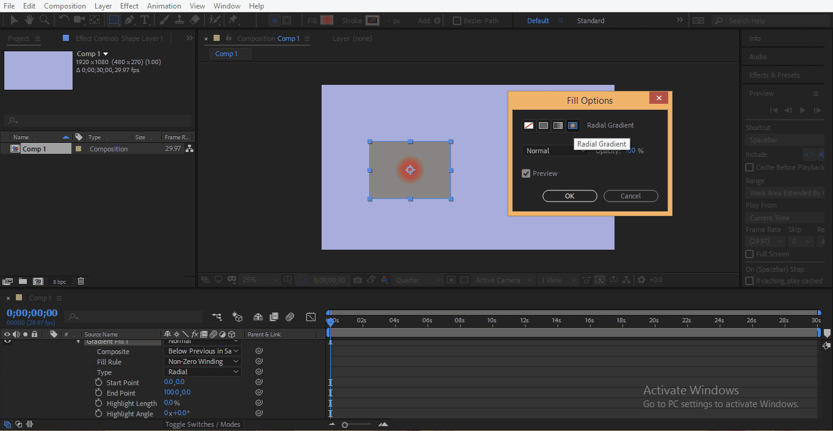Click the Highlight Length stopwatch in timeline

coord(99,403)
